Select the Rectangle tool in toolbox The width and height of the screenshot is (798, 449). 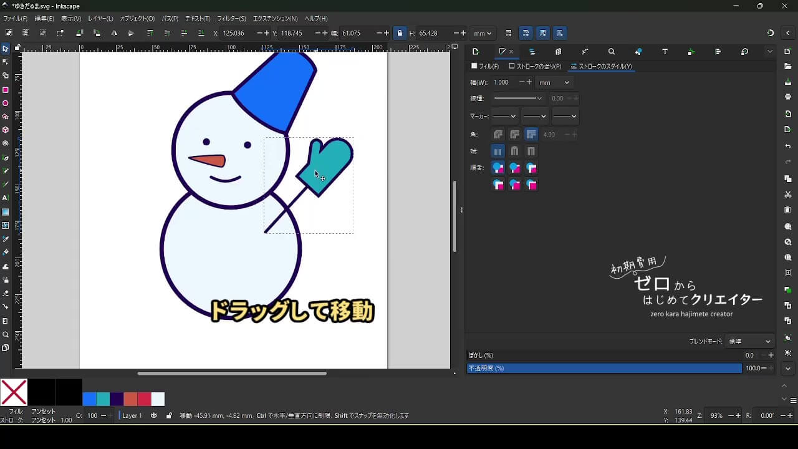pyautogui.click(x=6, y=90)
